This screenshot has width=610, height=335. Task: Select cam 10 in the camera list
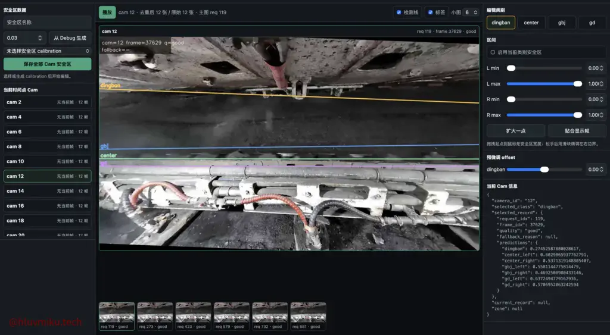(48, 161)
